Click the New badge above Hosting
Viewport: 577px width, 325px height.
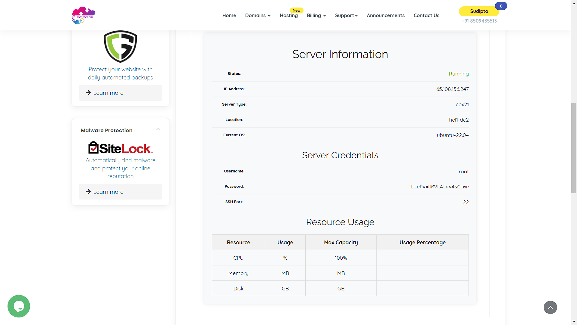[296, 10]
